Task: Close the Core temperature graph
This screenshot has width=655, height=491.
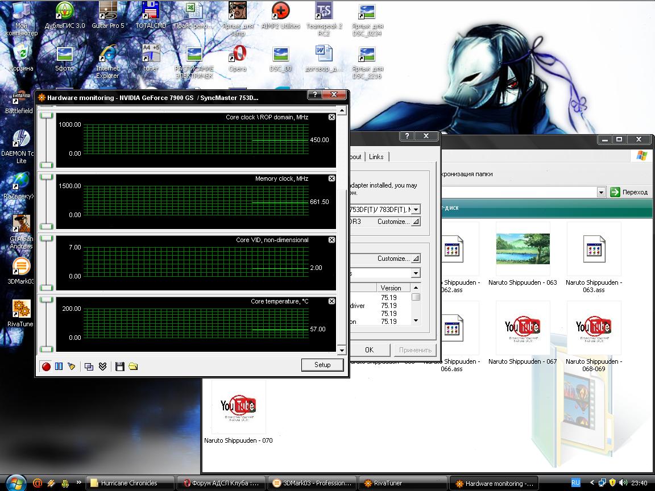Action: point(331,301)
